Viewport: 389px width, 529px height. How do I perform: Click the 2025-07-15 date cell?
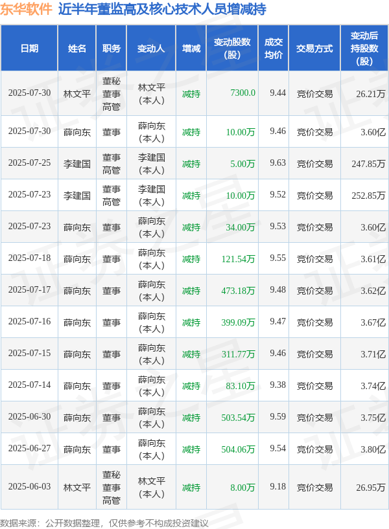29,354
